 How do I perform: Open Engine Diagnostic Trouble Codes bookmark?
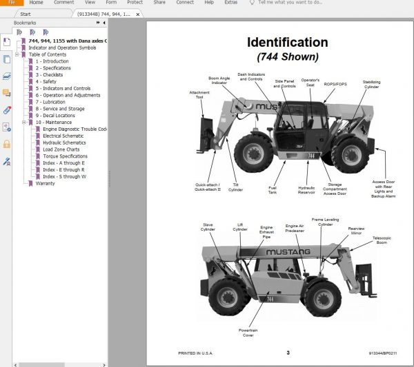(75, 129)
